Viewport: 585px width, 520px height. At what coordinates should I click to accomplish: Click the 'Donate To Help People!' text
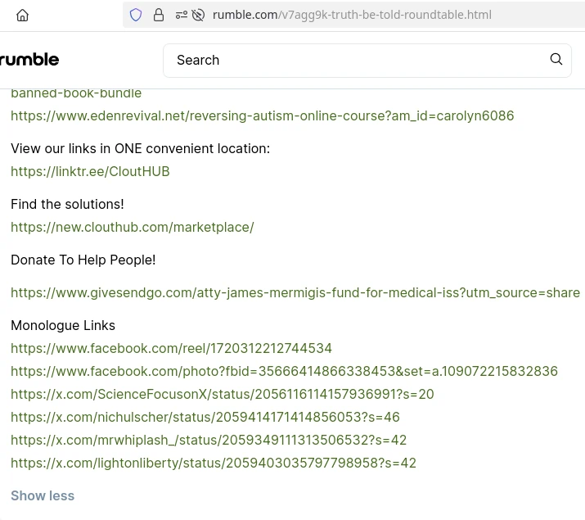[x=83, y=260]
